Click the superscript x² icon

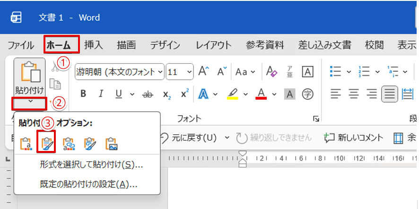(x=184, y=94)
